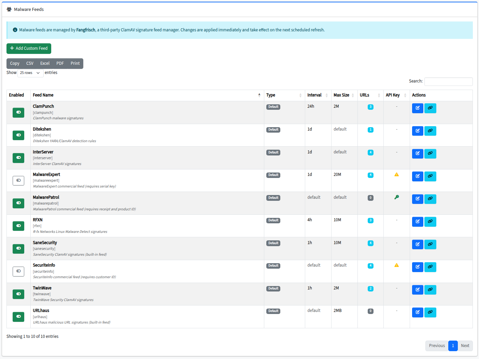Viewport: 479px width, 359px height.
Task: Edit the ClamPunch feed
Action: point(418,108)
